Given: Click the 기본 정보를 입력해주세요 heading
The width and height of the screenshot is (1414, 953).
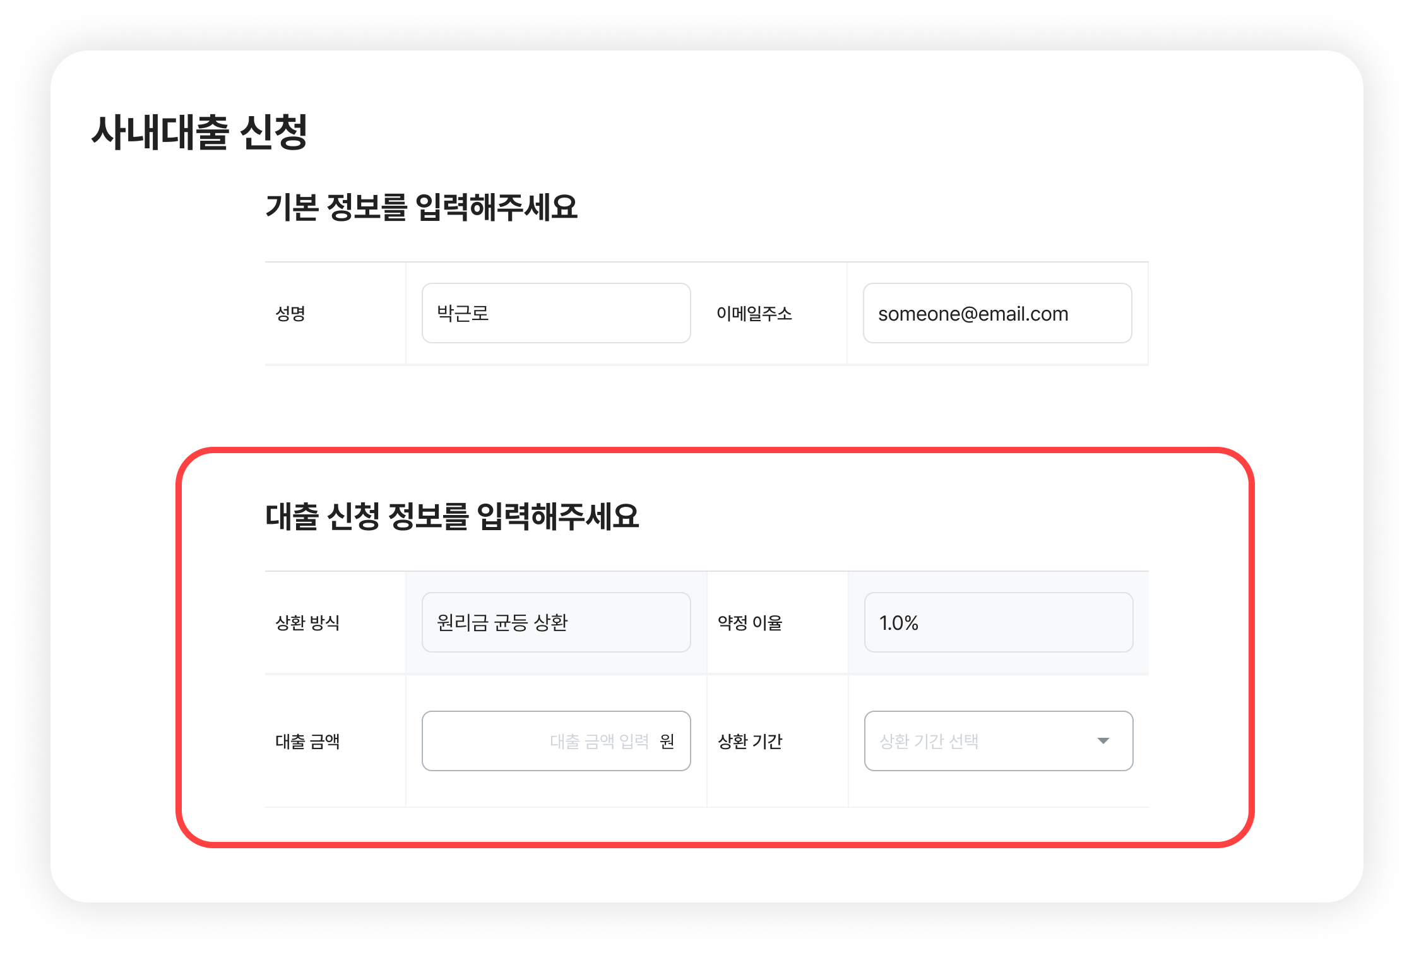Looking at the screenshot, I should (421, 207).
